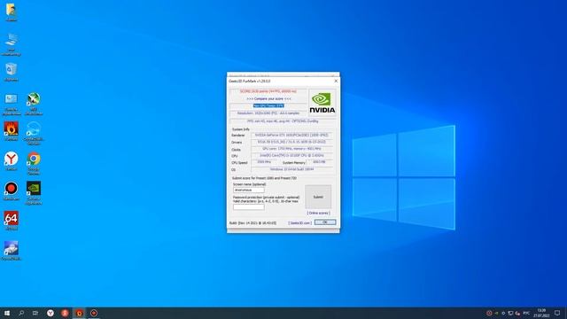Open Task View from the taskbar

coord(35,313)
